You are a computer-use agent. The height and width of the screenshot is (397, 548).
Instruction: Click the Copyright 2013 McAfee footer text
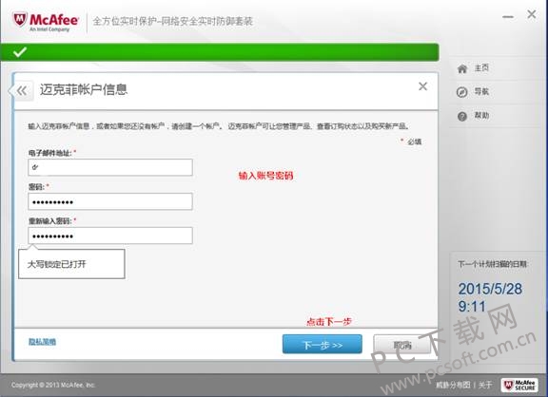tap(53, 386)
